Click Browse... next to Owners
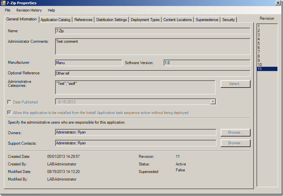 coord(235,133)
